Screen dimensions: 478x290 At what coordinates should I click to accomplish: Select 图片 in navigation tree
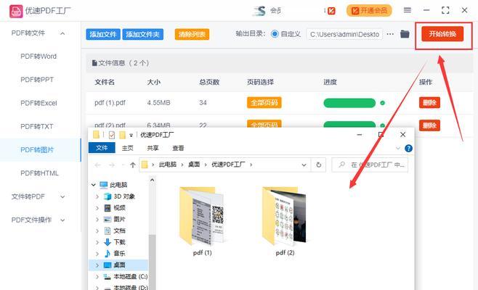point(119,219)
